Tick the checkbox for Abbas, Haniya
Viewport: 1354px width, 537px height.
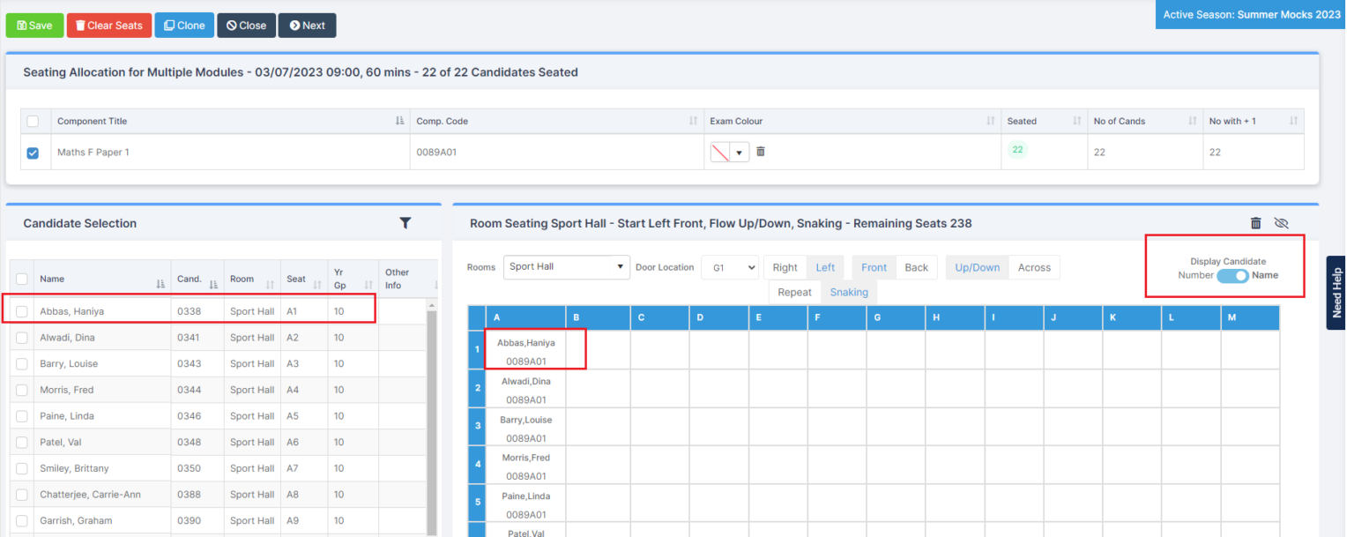pyautogui.click(x=22, y=311)
